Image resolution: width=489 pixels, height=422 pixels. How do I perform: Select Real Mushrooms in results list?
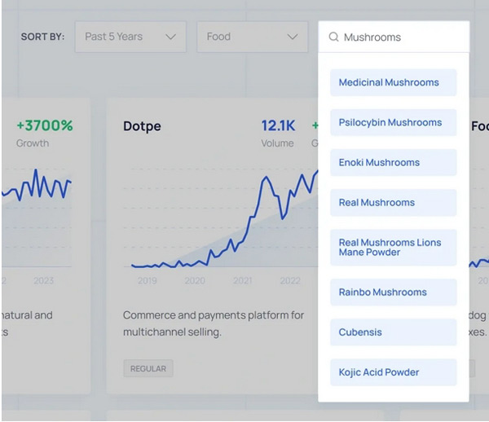(393, 202)
